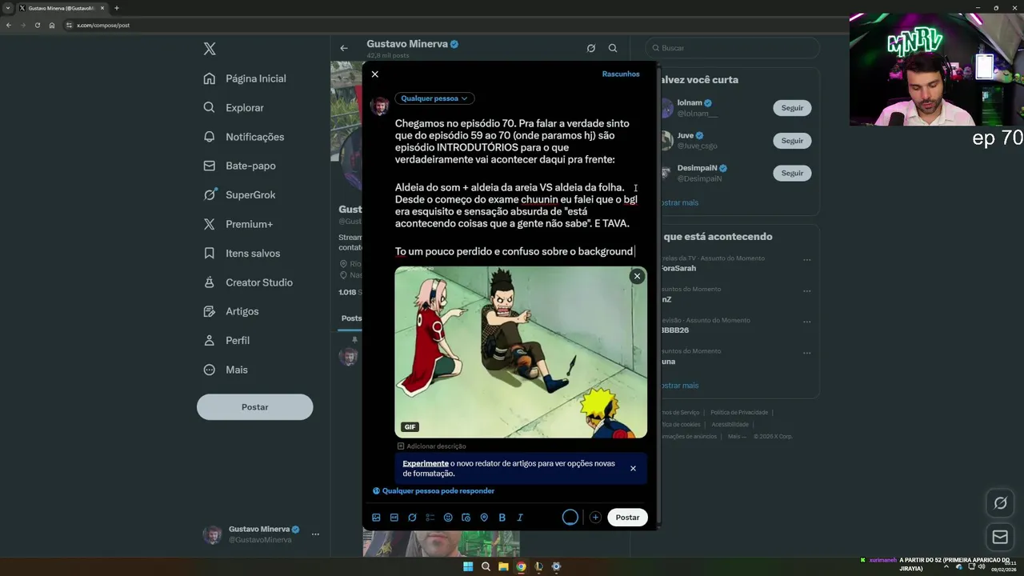Select the Posts tab on profile
The width and height of the screenshot is (1024, 576).
(351, 318)
